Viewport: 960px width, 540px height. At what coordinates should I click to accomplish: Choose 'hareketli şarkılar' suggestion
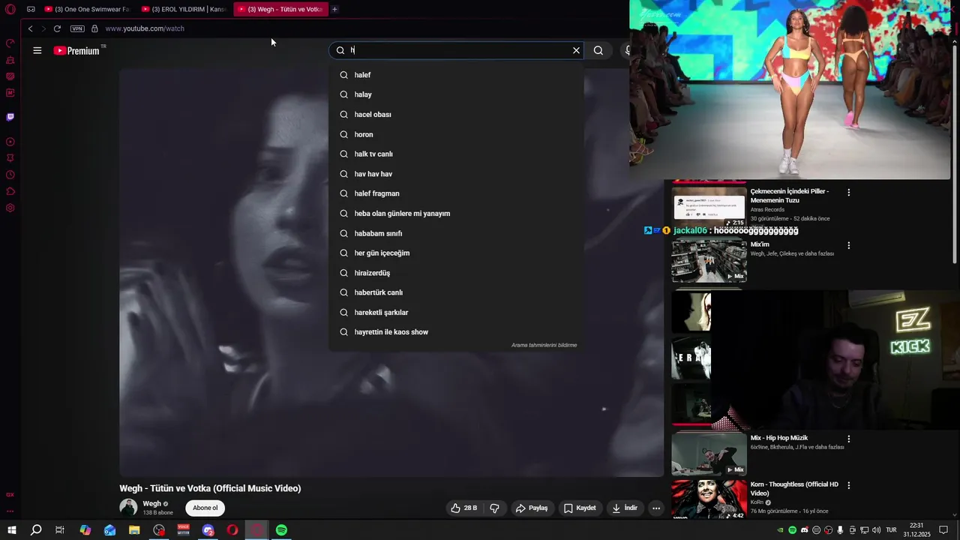(x=456, y=313)
